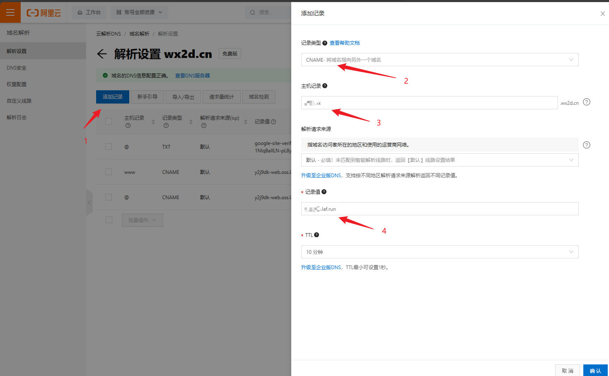609x376 pixels.
Task: Toggle the select-all checkbox in table header
Action: [109, 121]
